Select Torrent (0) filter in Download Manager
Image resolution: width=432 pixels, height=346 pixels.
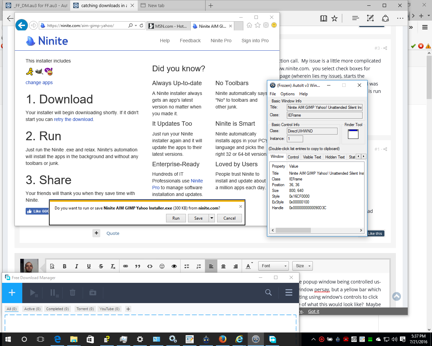[85, 309]
